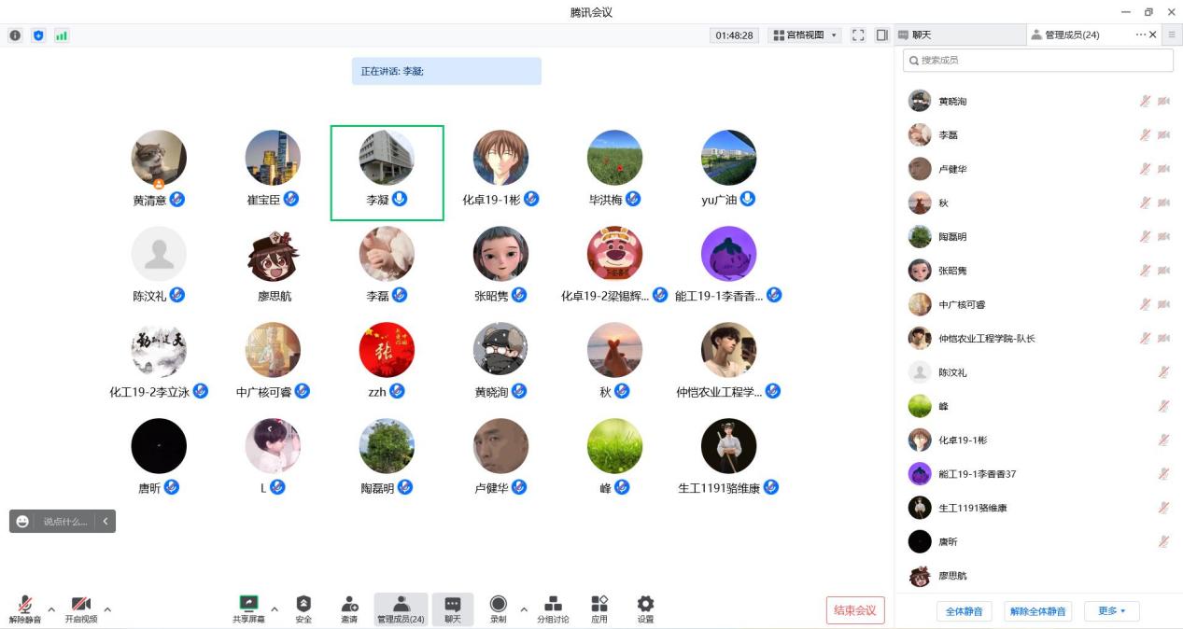Expand the 更多 dropdown below the member list
The image size is (1183, 629).
1111,611
